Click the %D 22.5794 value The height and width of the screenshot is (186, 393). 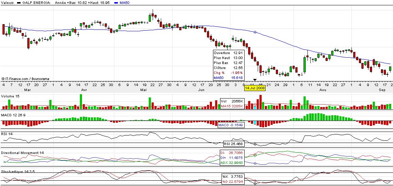point(233,181)
